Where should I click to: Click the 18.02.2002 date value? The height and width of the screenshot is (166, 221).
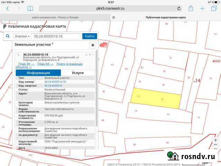click(51, 148)
